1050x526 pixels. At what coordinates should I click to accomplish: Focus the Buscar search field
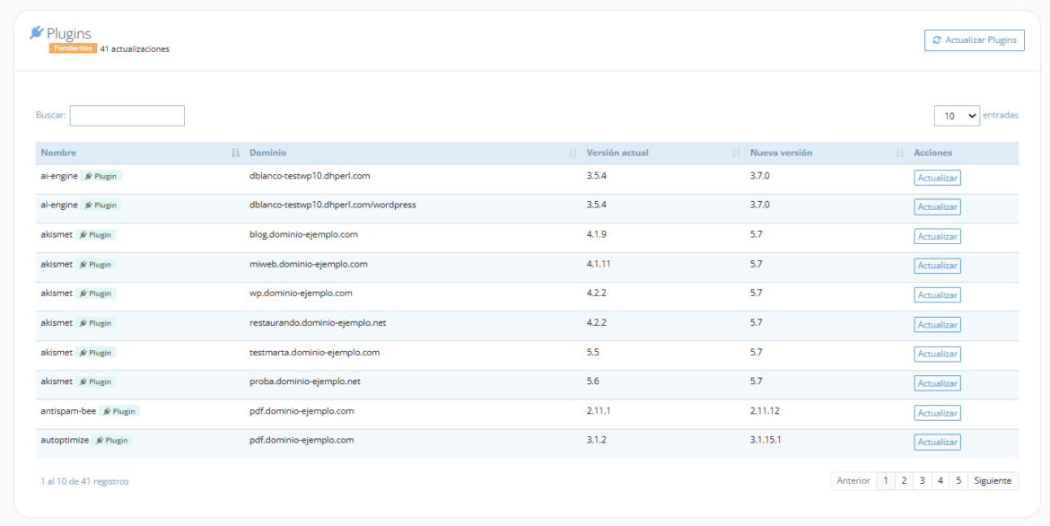coord(127,115)
